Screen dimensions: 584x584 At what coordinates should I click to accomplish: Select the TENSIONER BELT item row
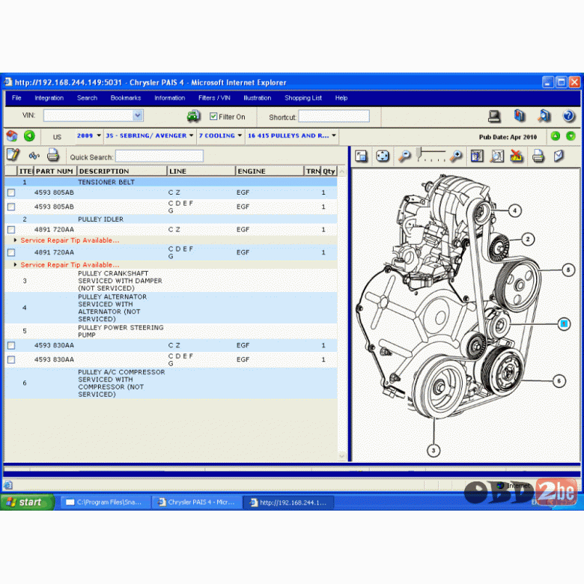tap(171, 182)
